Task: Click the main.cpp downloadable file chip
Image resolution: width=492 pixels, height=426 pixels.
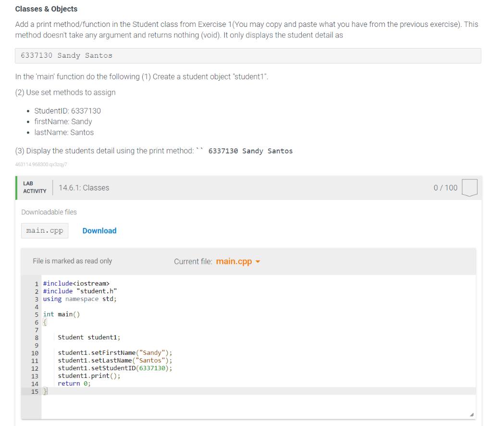Action: pos(44,230)
